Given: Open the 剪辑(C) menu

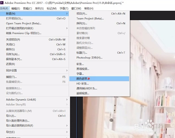Looking at the screenshot, I should click(27, 9).
